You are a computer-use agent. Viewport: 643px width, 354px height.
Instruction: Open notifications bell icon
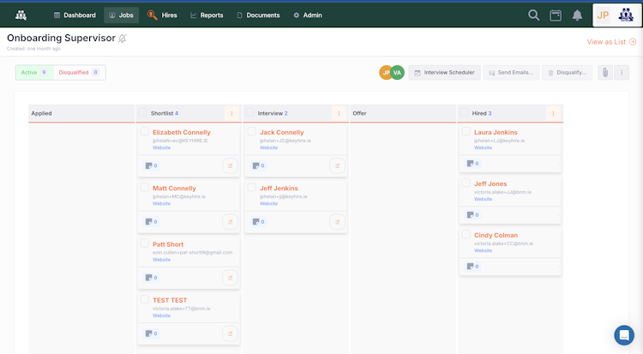tap(577, 15)
